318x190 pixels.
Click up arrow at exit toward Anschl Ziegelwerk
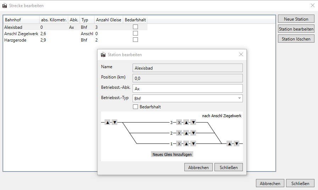229,144
